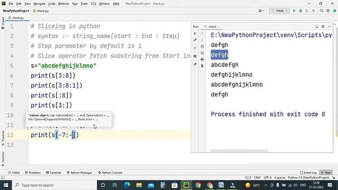Image resolution: width=338 pixels, height=190 pixels.
Task: Click the top toolbar Stop square icon
Action: tap(313, 11)
